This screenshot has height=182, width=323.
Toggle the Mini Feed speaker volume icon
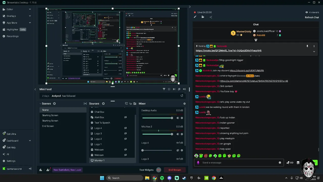(x=184, y=89)
